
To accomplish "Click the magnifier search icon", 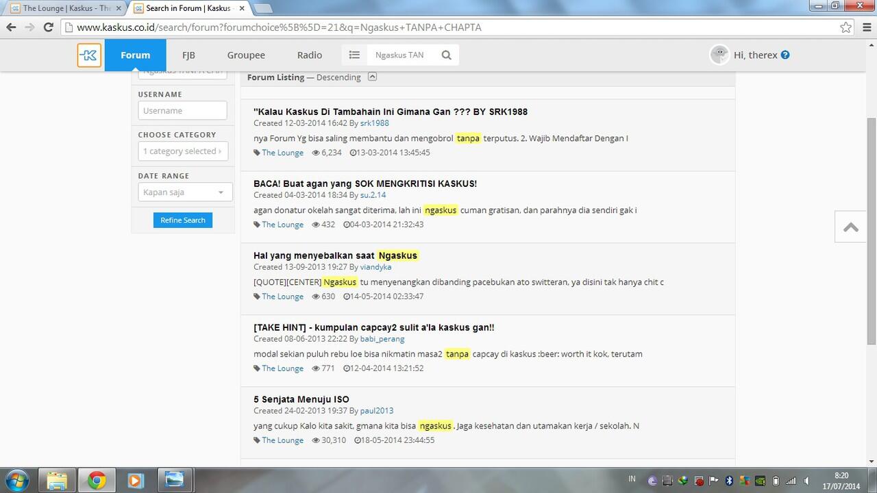I will pos(447,55).
